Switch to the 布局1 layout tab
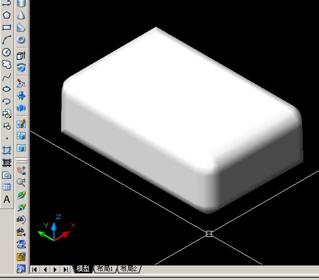The height and width of the screenshot is (280, 319). coord(105,269)
